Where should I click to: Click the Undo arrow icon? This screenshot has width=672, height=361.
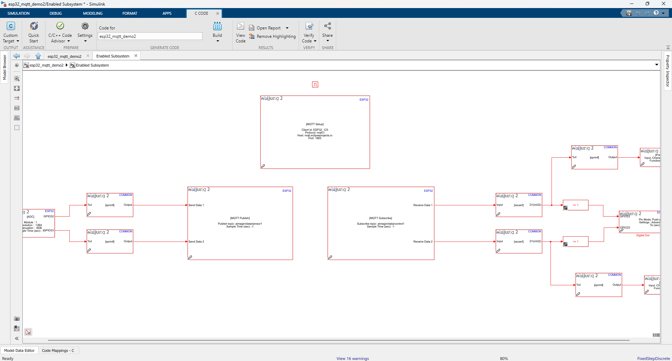click(638, 13)
